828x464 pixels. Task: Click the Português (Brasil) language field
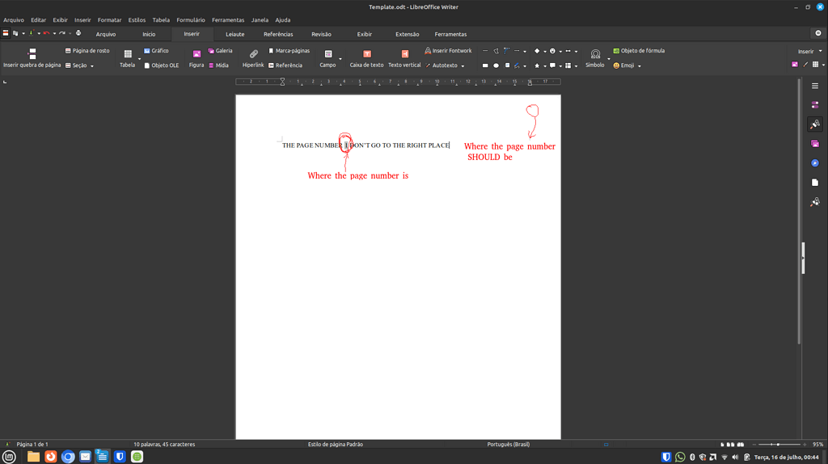[508, 445]
